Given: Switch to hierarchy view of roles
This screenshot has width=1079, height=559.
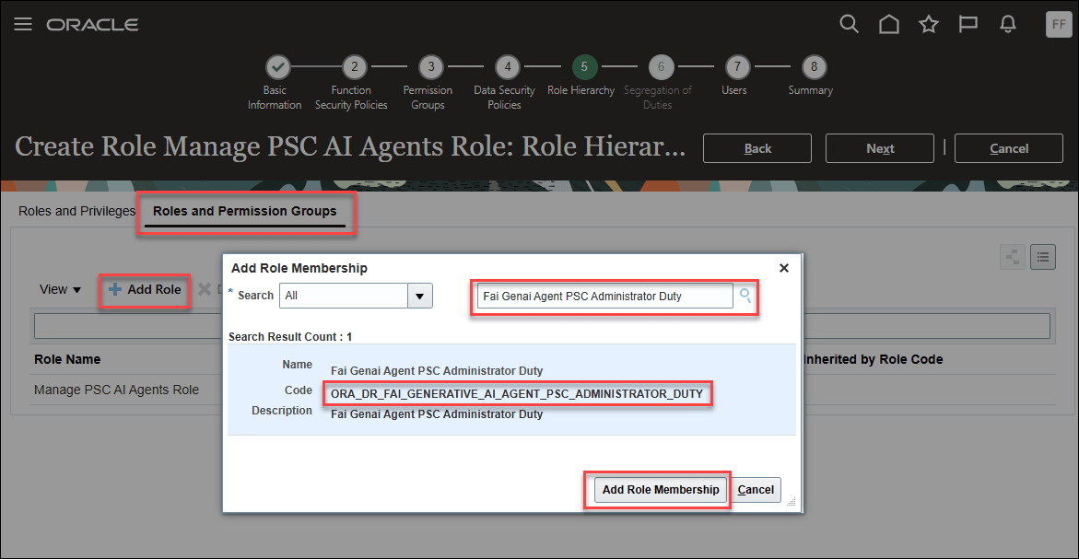Looking at the screenshot, I should pos(1012,257).
